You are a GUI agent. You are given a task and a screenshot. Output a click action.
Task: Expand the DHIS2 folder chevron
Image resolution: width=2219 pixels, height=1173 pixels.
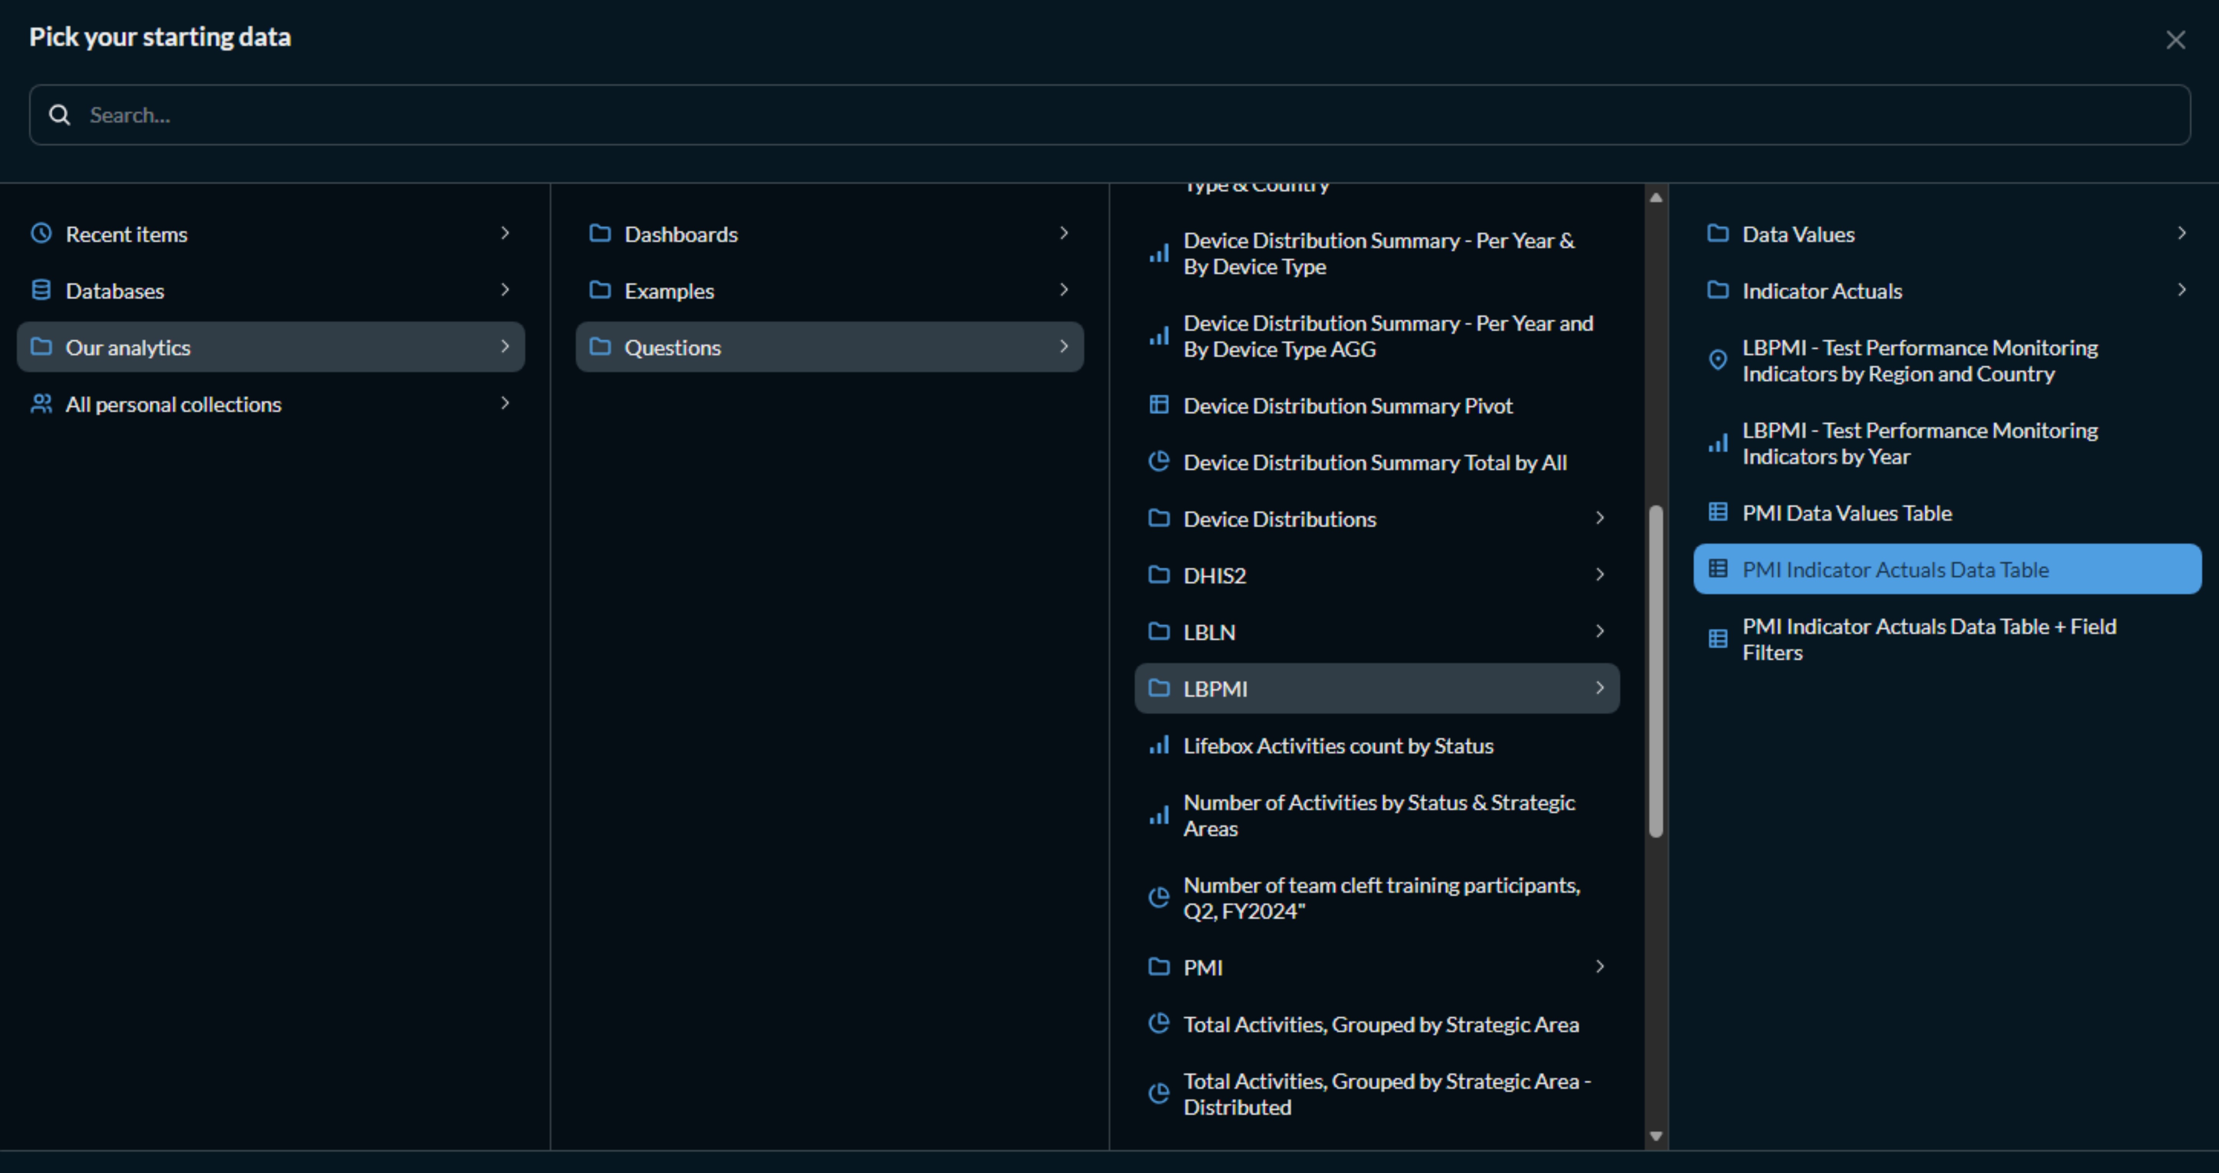(1600, 575)
